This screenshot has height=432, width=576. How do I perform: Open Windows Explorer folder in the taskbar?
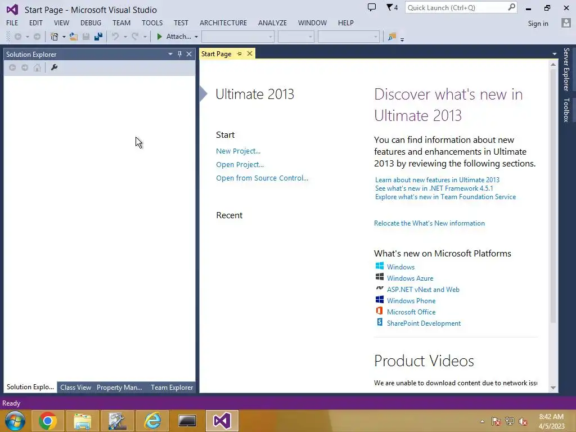(82, 421)
